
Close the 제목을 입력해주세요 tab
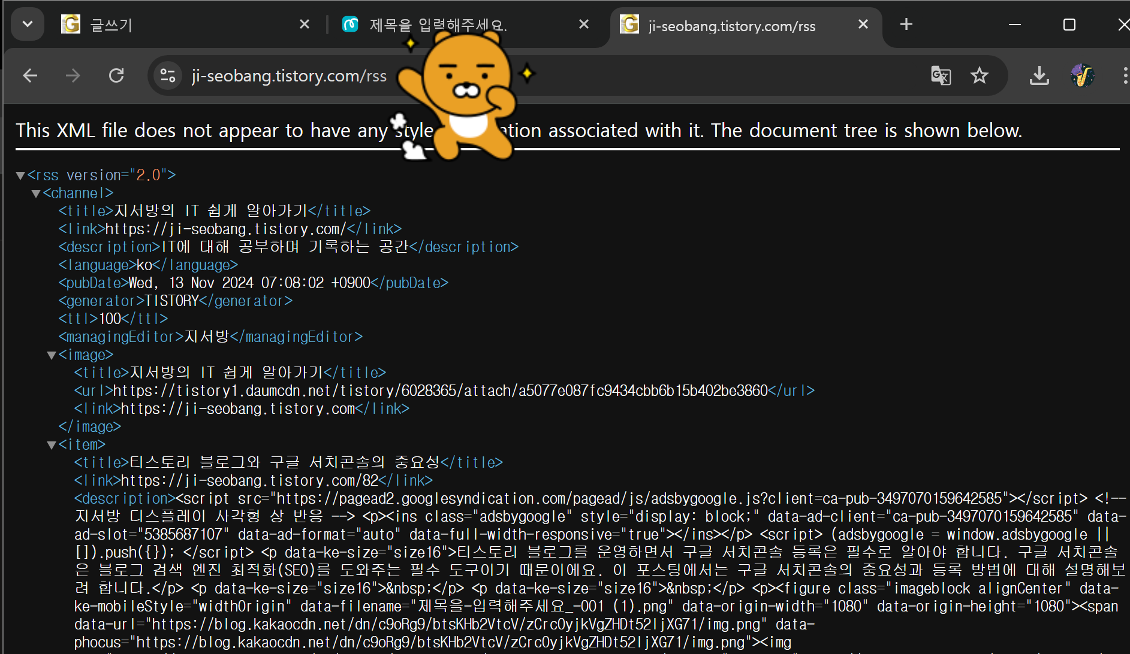point(584,25)
